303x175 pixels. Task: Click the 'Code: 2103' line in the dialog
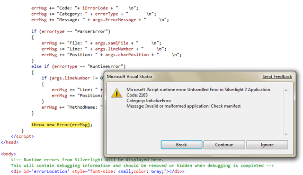(x=137, y=95)
